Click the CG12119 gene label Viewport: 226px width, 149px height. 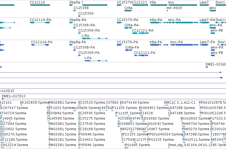tap(37, 2)
